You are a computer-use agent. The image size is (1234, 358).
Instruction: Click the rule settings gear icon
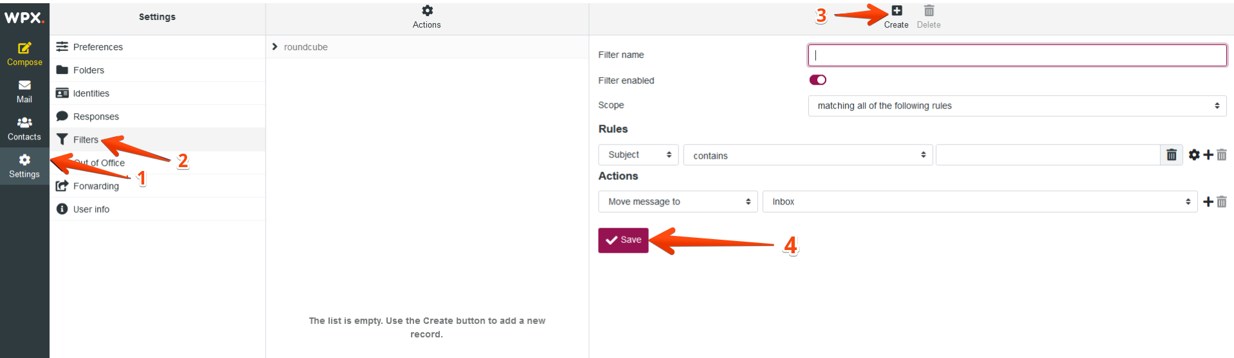tap(1194, 155)
